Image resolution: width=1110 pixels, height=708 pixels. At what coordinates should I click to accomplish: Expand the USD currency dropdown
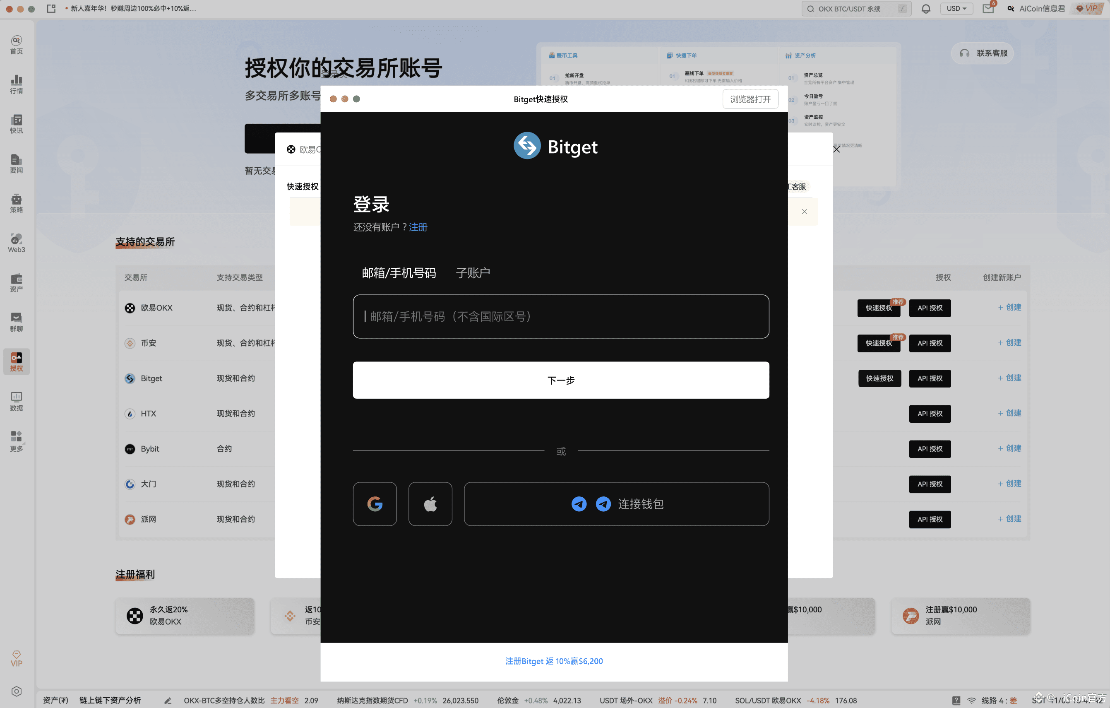click(956, 8)
